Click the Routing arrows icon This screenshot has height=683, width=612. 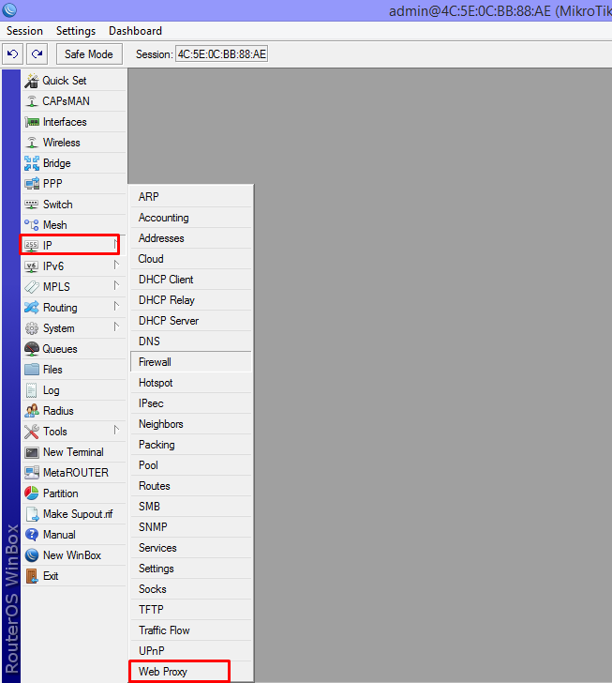31,308
